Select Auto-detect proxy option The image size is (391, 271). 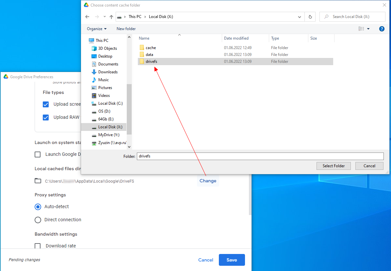click(38, 207)
